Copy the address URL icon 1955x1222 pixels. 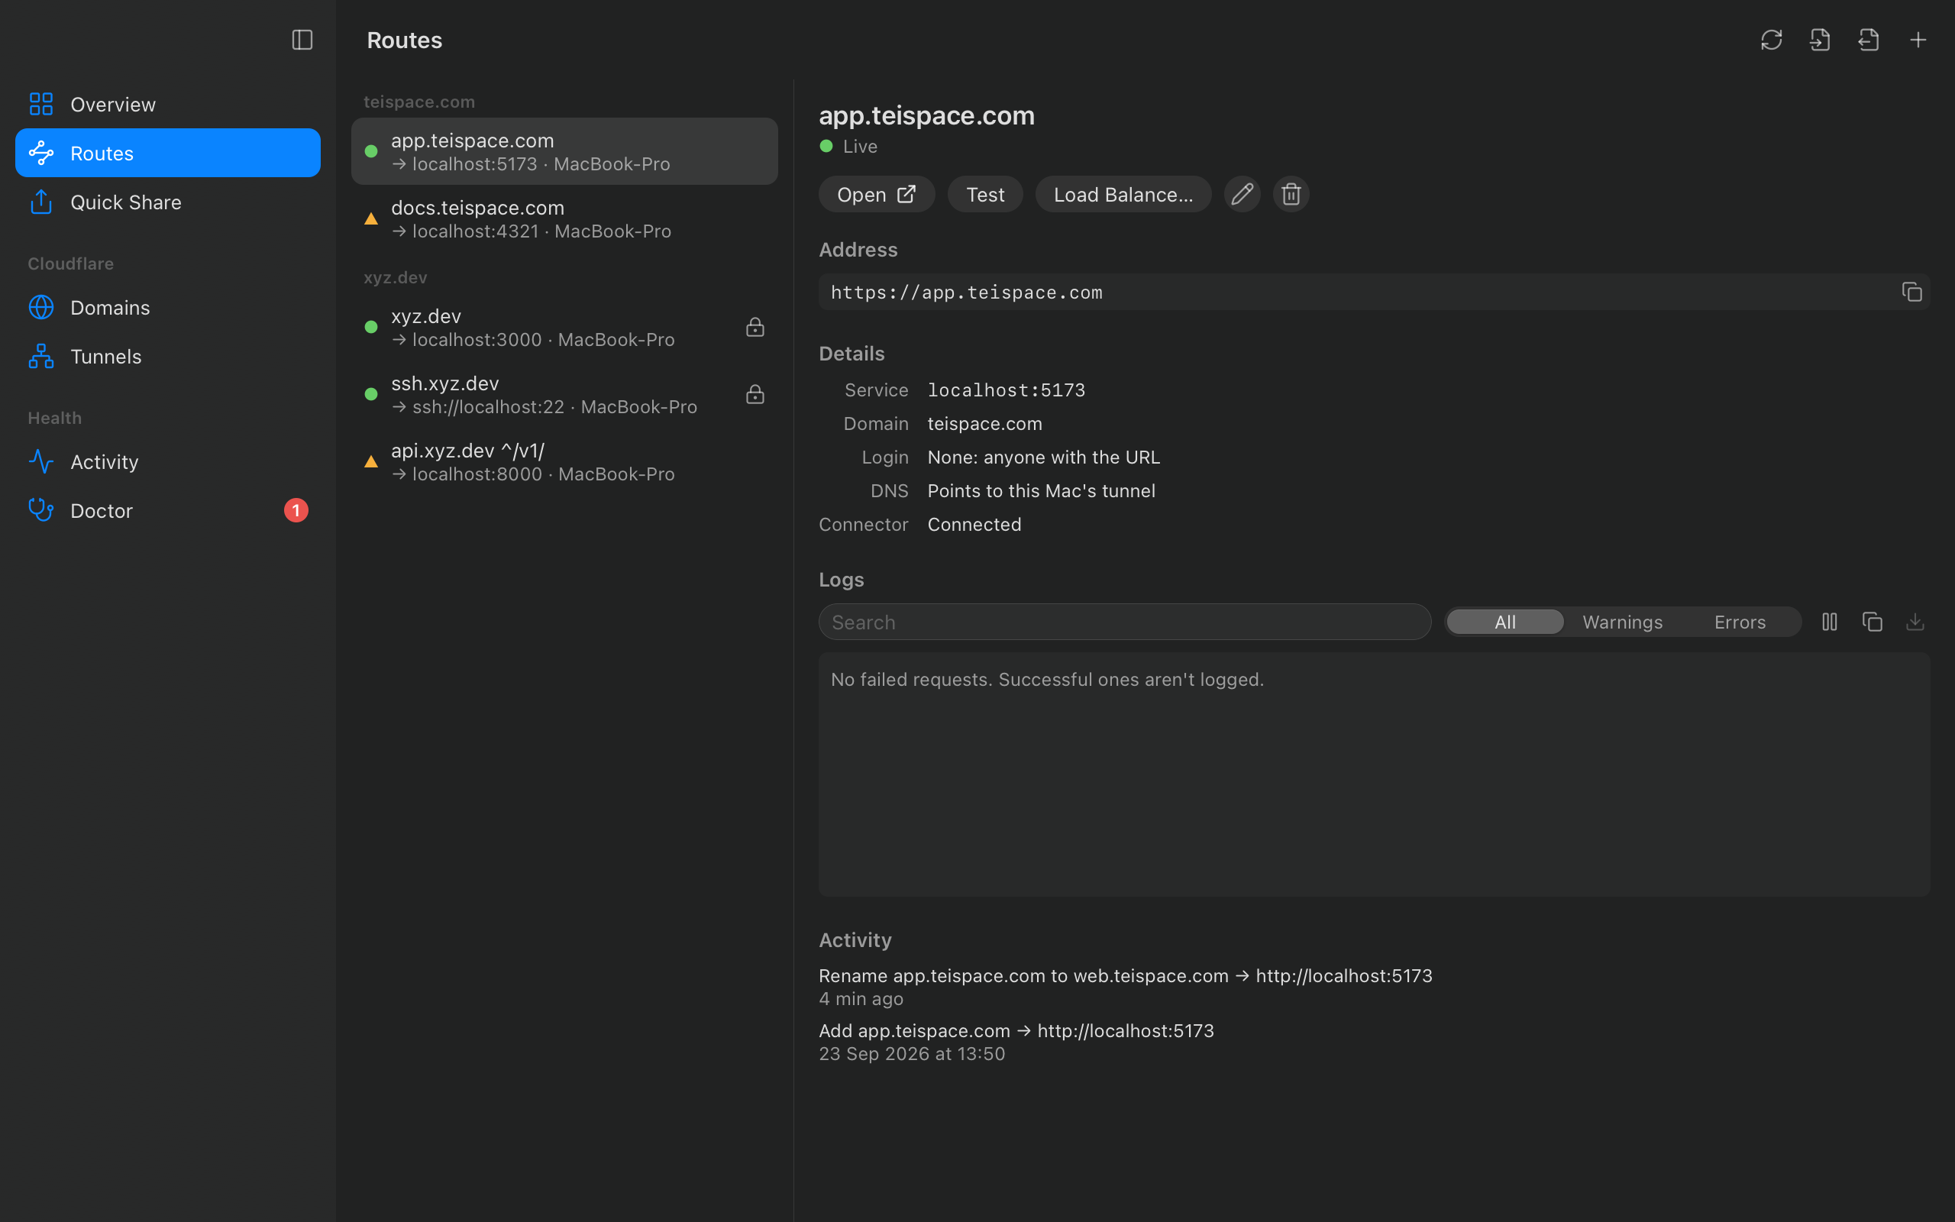1911,292
